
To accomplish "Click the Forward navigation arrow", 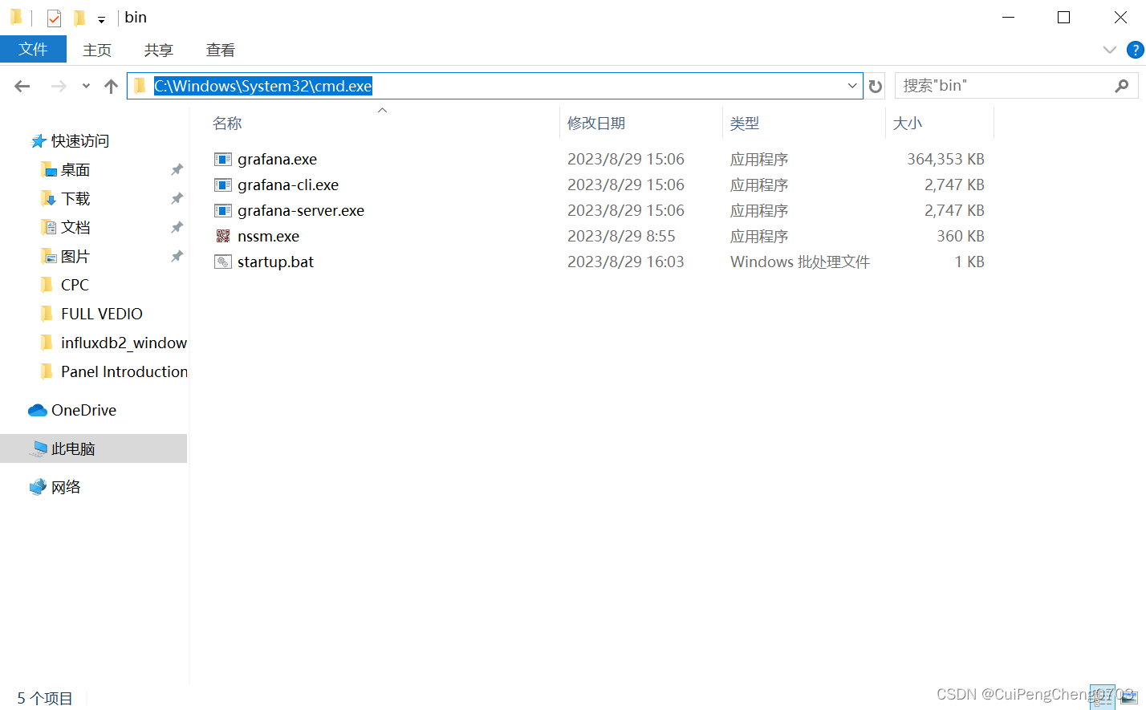I will click(59, 86).
